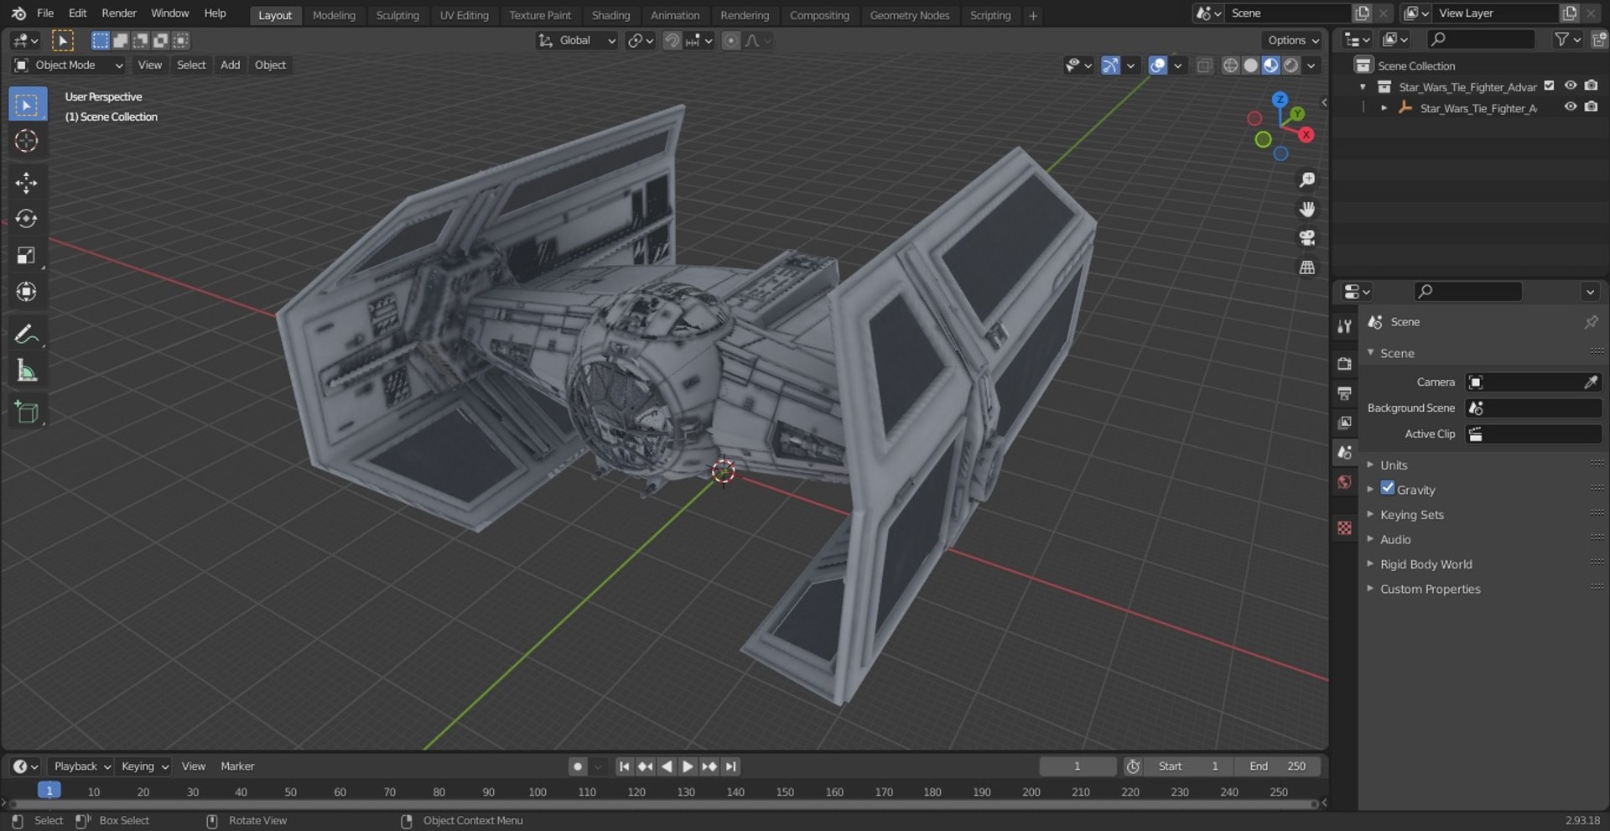Screen dimensions: 1610x831
Task: Open the Object Mode dropdown
Action: 69,65
